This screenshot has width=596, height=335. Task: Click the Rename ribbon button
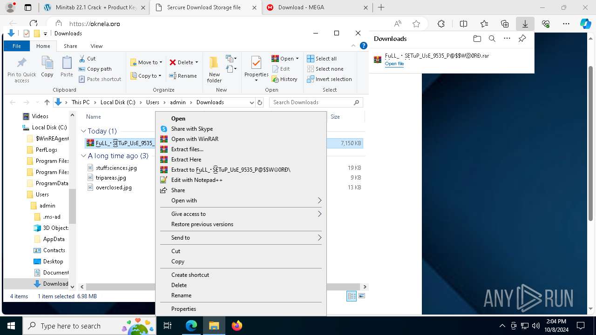[183, 76]
